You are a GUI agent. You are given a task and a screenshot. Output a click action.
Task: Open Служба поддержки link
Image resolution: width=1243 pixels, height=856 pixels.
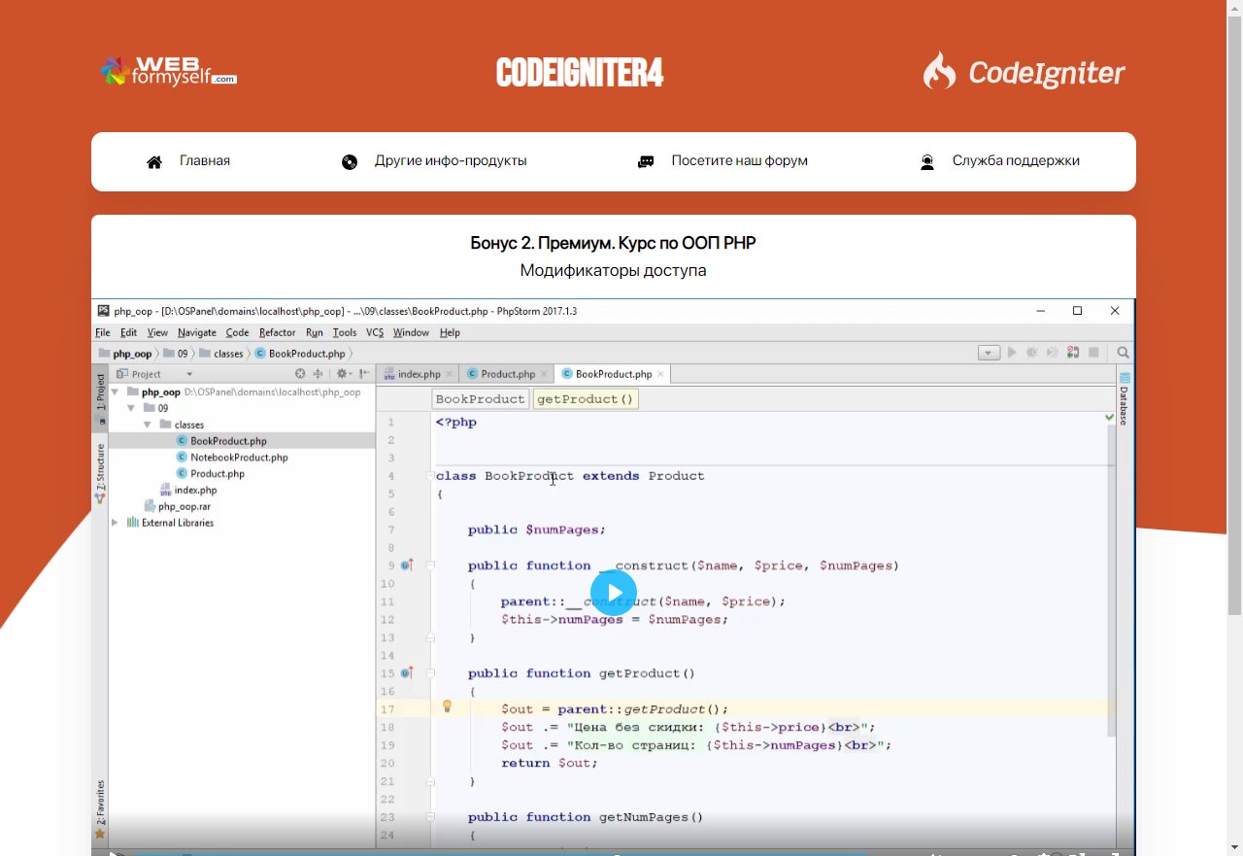point(1016,161)
